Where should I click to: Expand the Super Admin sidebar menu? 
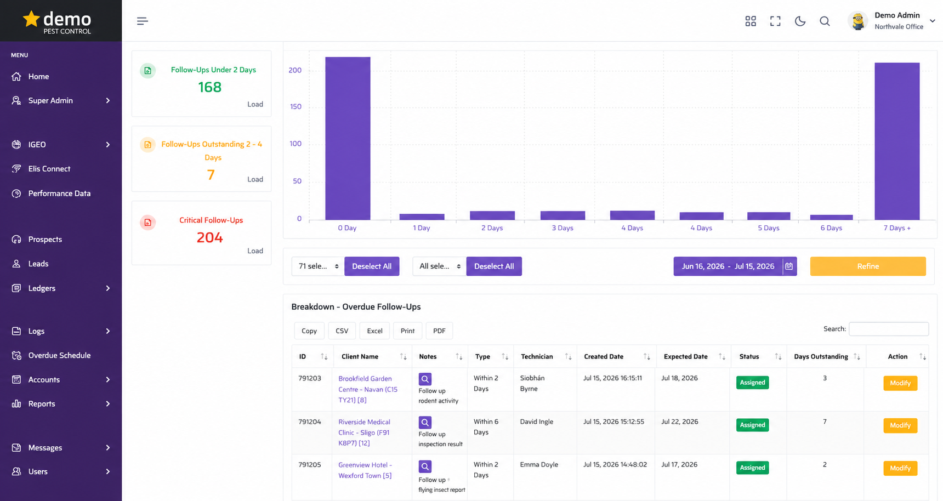click(61, 101)
